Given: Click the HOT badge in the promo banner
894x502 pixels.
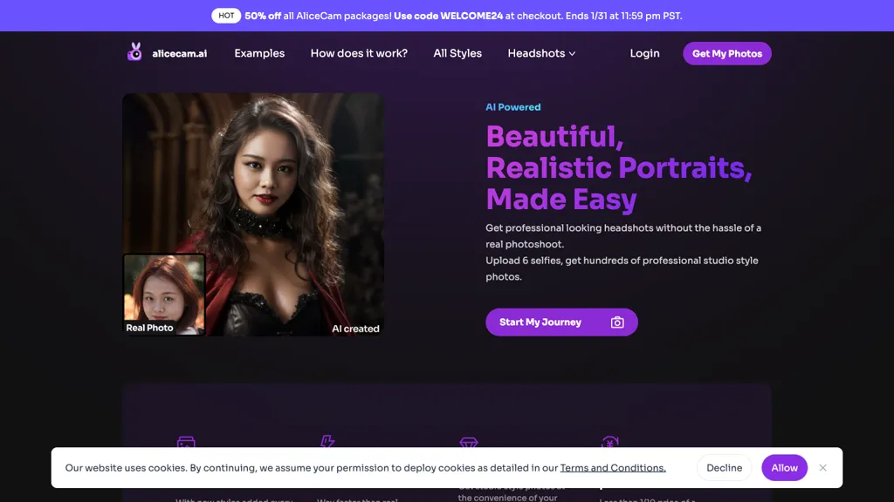Looking at the screenshot, I should pos(226,15).
